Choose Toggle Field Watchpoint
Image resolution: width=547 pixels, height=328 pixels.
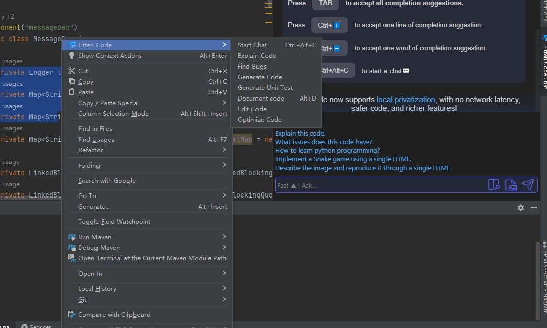[147, 222]
